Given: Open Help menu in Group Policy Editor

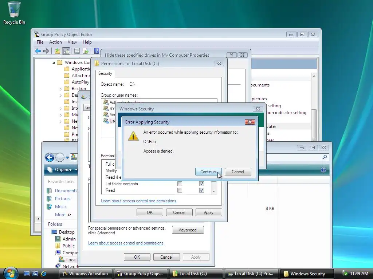Looking at the screenshot, I should (87, 42).
